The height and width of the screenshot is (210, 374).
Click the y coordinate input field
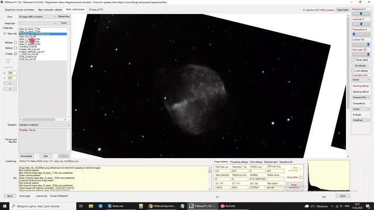click(x=12, y=78)
